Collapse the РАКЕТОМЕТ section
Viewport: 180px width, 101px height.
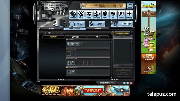coord(67,49)
